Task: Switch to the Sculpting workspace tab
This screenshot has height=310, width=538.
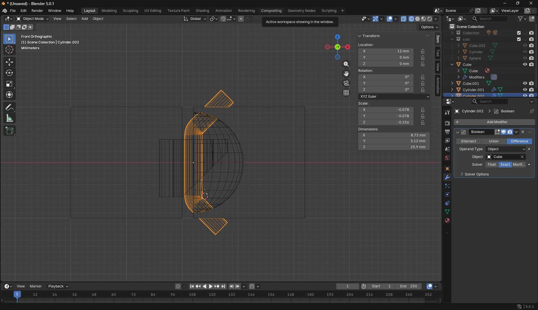Action: tap(130, 11)
